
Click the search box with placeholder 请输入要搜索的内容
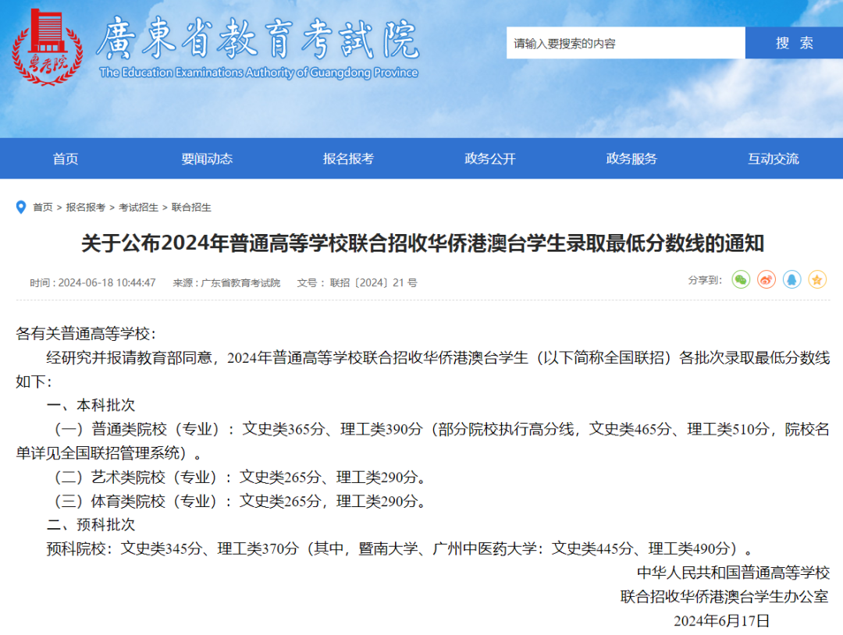pos(625,43)
